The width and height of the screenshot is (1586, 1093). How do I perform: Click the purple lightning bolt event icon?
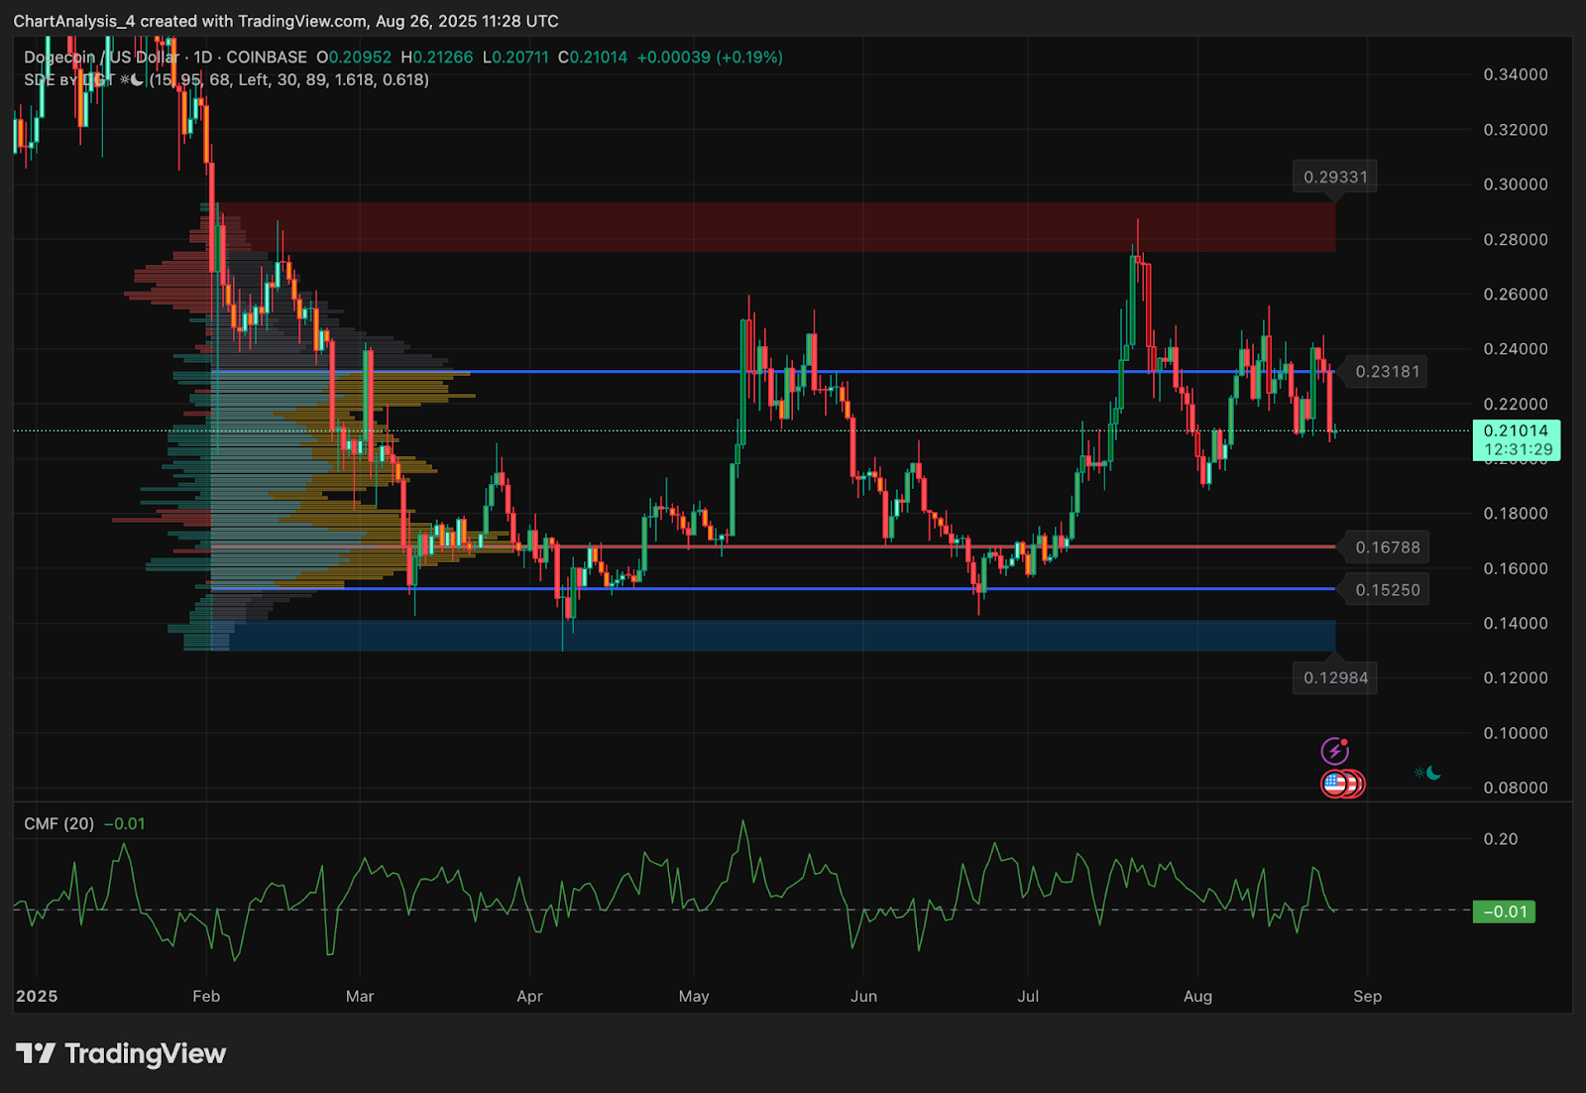pyautogui.click(x=1334, y=750)
